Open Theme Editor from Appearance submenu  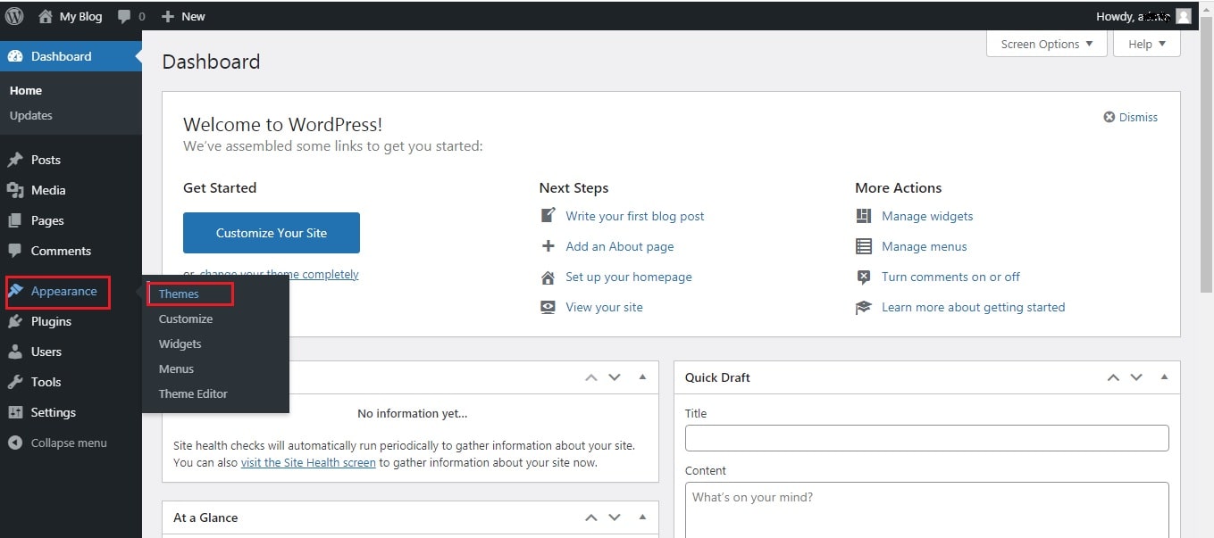coord(193,393)
